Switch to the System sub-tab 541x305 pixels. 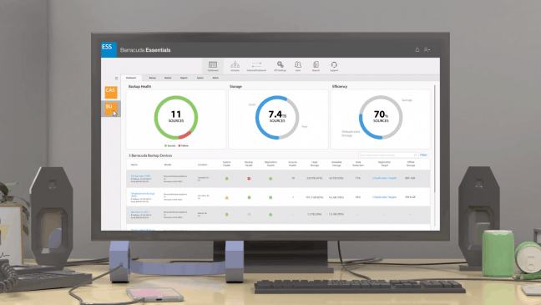[x=200, y=78]
